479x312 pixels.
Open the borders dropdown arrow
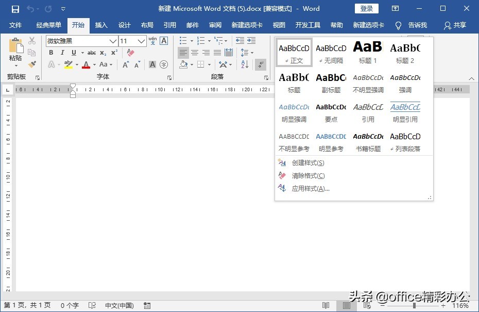click(209, 64)
